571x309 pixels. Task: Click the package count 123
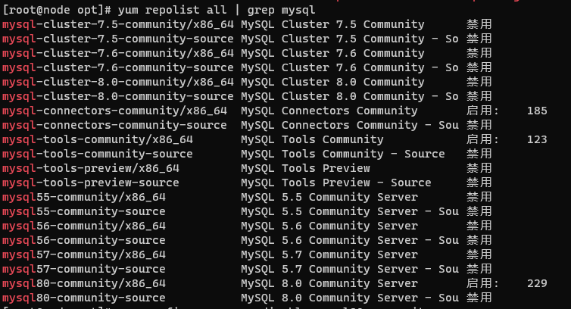[537, 139]
